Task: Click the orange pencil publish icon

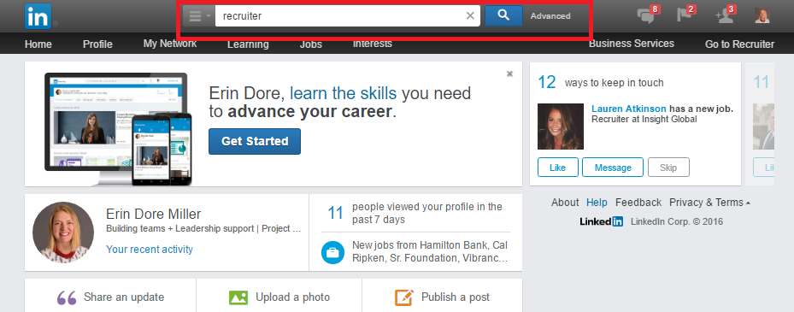Action: tap(404, 297)
